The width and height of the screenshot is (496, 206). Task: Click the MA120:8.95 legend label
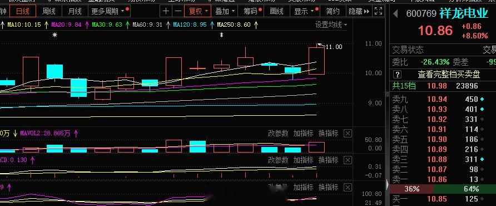pos(190,24)
